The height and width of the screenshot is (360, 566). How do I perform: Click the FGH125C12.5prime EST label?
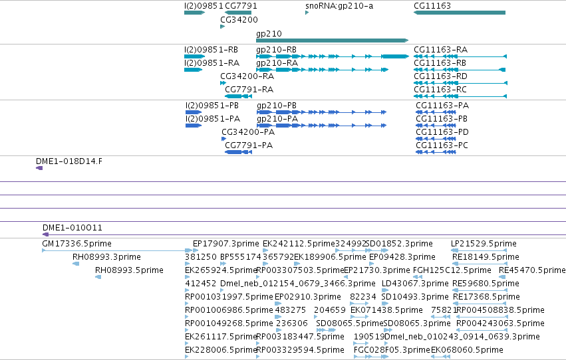point(452,270)
